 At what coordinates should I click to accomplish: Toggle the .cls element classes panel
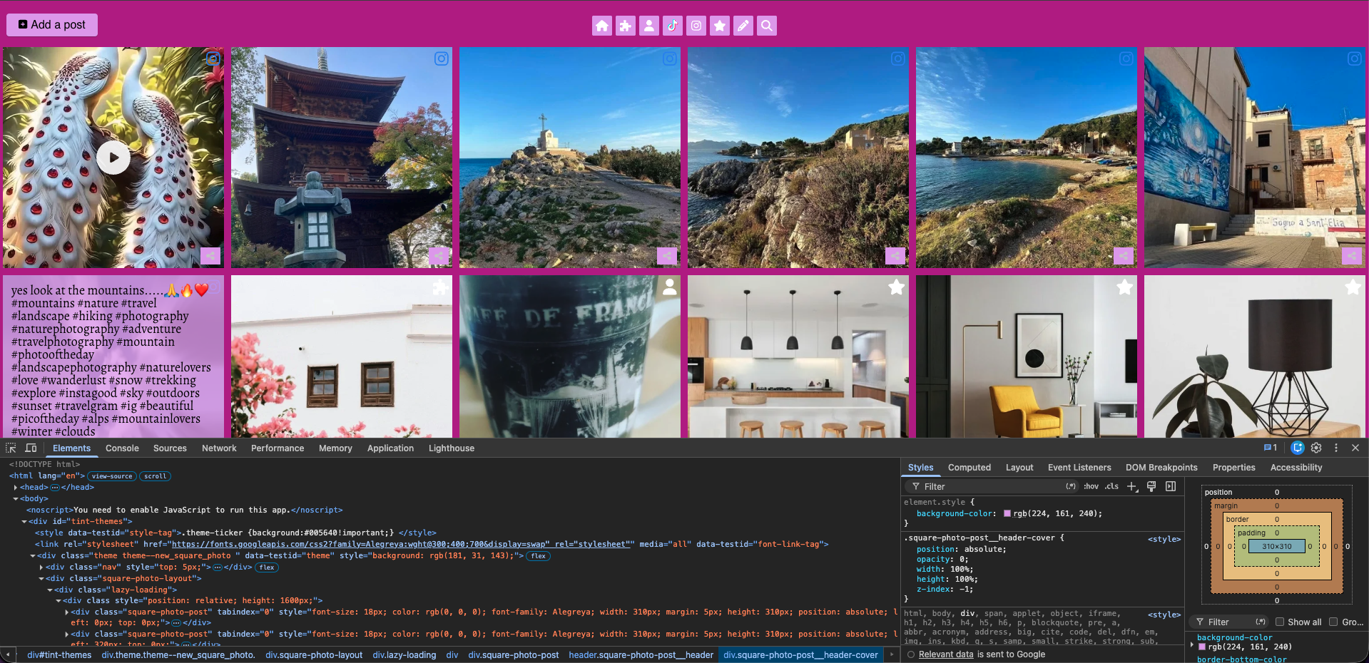[1112, 486]
